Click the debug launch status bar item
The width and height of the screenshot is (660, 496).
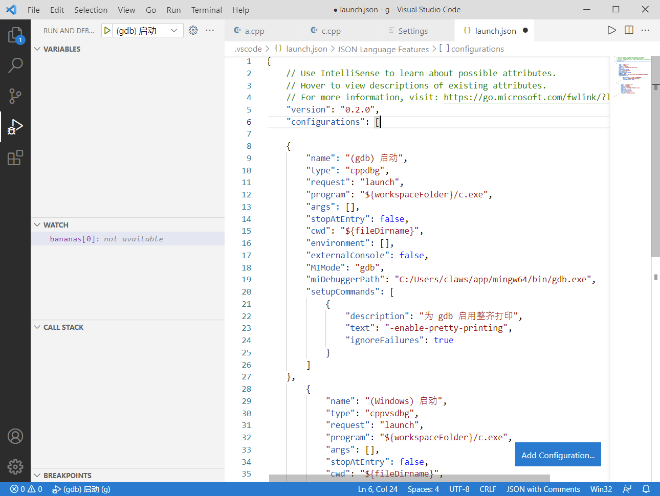81,489
